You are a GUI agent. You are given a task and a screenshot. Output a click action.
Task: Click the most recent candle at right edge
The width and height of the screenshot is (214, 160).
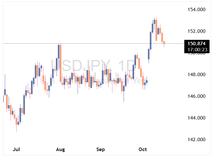click(x=164, y=43)
